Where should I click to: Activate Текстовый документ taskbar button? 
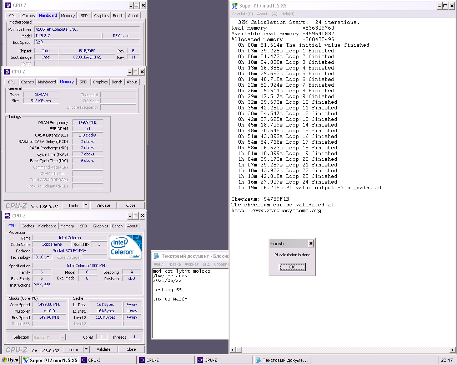click(282, 360)
